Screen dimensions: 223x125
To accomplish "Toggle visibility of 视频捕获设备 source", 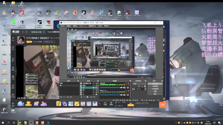I will (x=94, y=83).
